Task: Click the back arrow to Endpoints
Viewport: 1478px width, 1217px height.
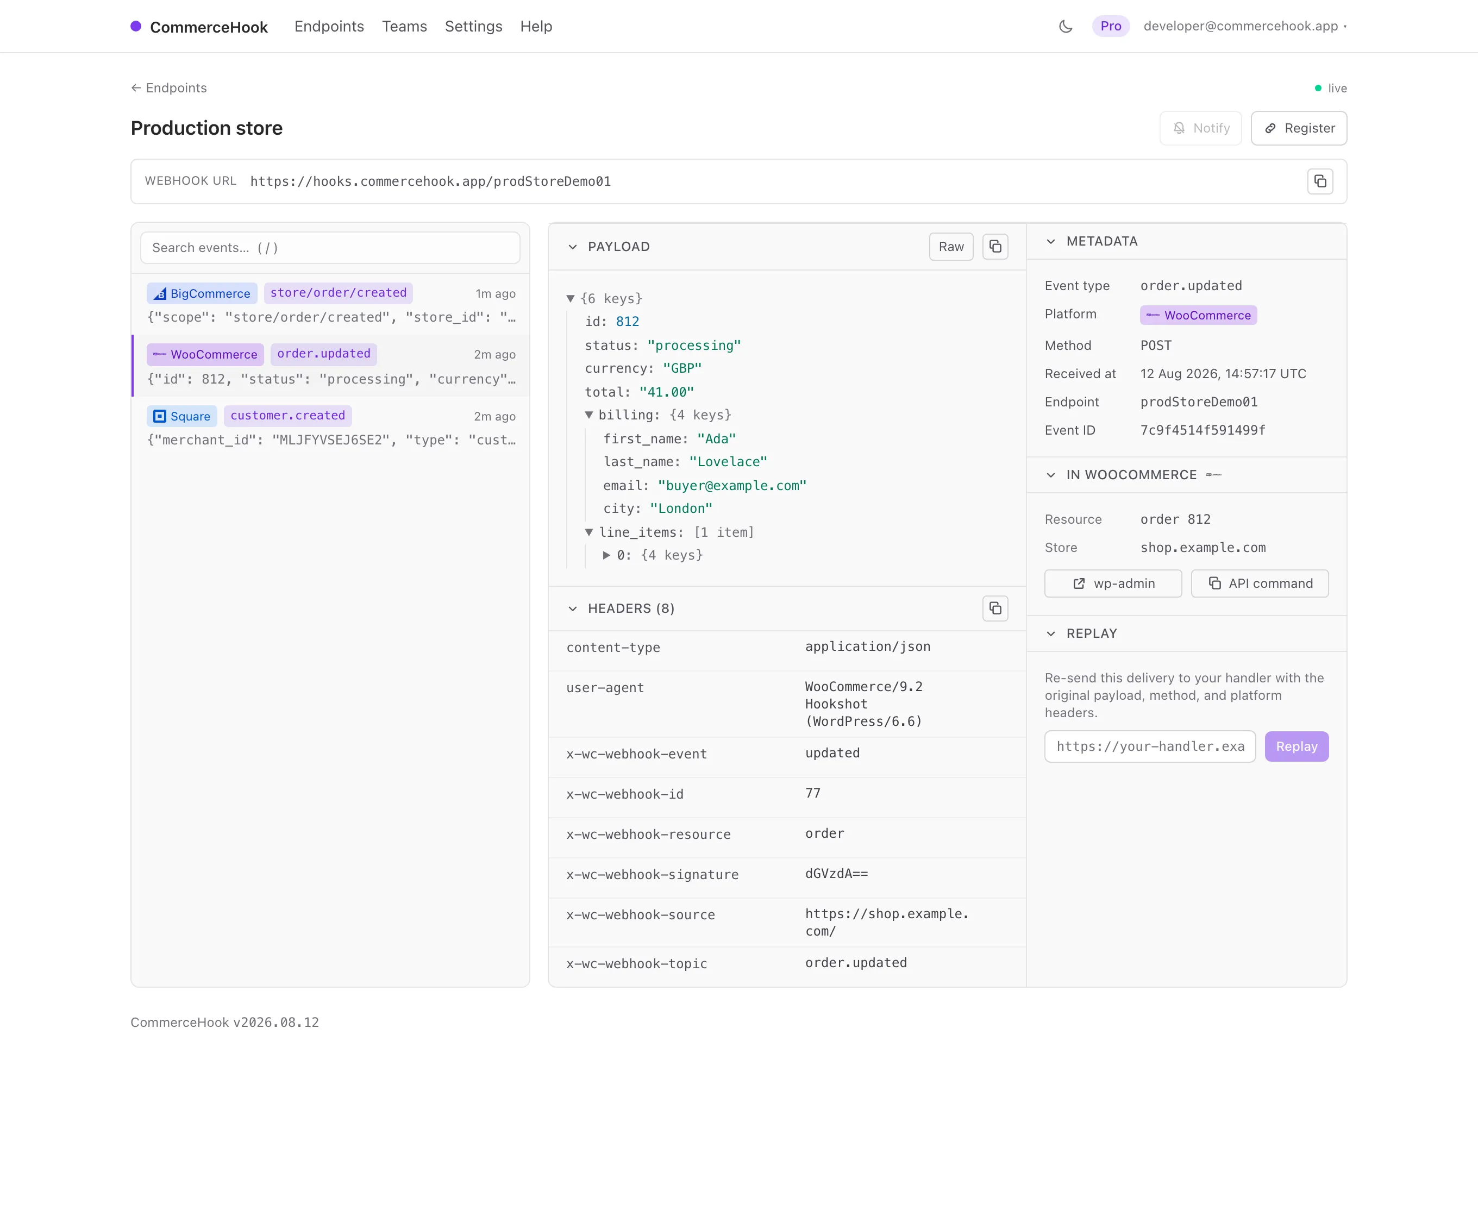Action: (136, 87)
